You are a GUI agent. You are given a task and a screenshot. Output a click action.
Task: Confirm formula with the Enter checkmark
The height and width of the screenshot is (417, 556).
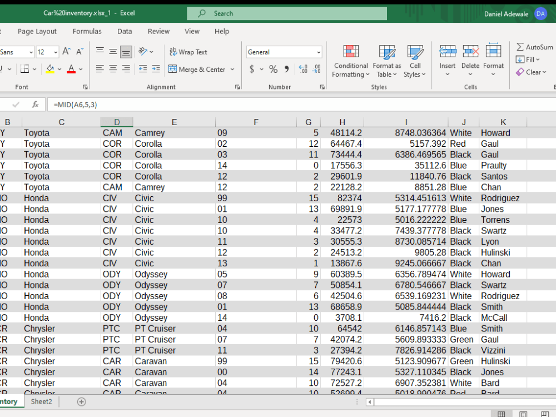pos(16,105)
